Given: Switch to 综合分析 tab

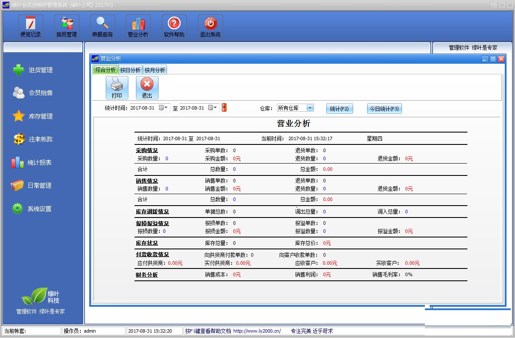Looking at the screenshot, I should (x=105, y=70).
